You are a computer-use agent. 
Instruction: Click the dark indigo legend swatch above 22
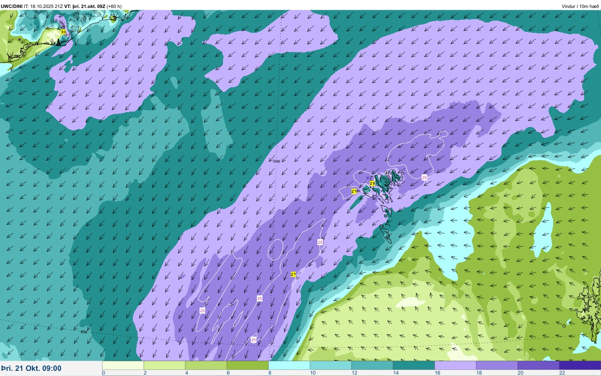point(580,365)
